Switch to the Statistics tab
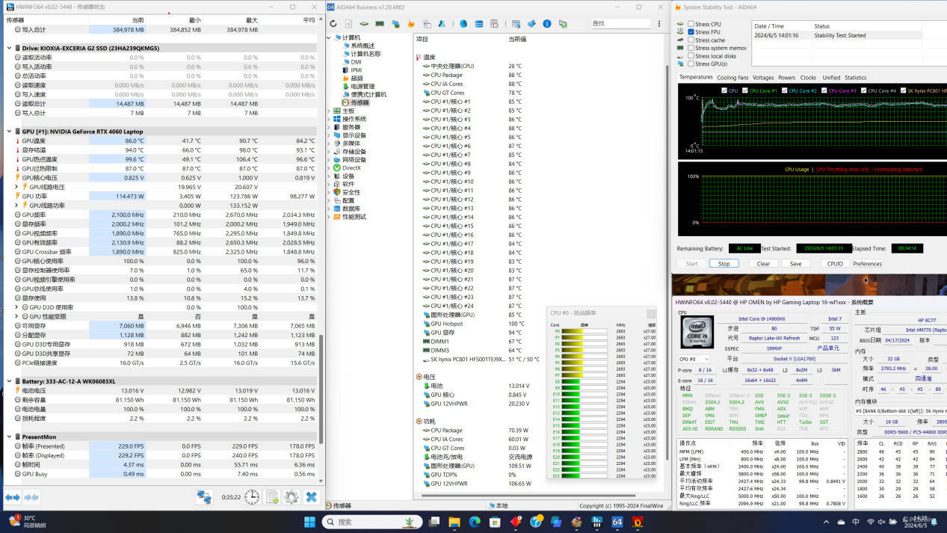The height and width of the screenshot is (533, 947). point(856,78)
